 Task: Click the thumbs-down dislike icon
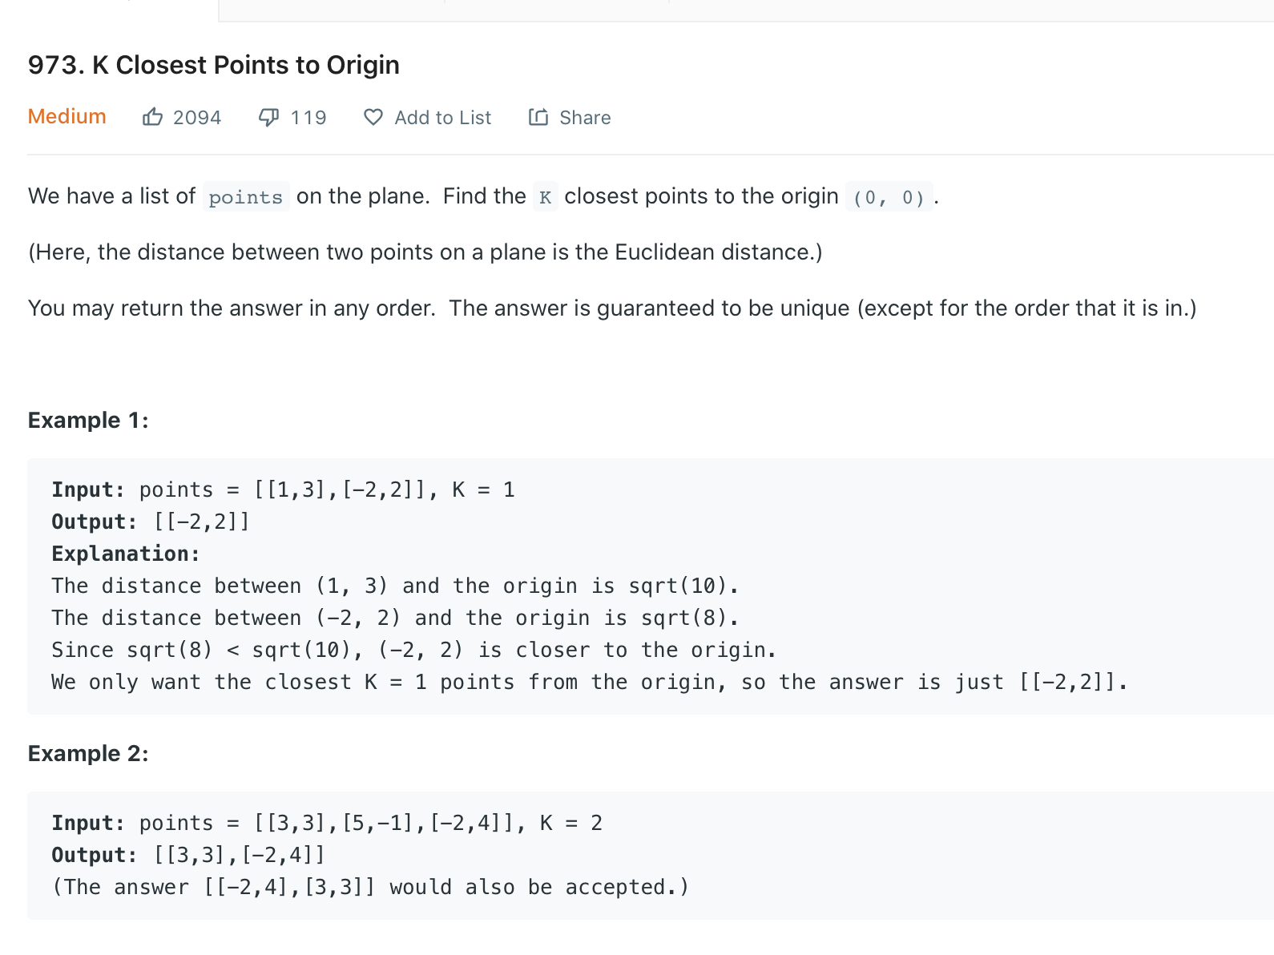click(x=269, y=118)
